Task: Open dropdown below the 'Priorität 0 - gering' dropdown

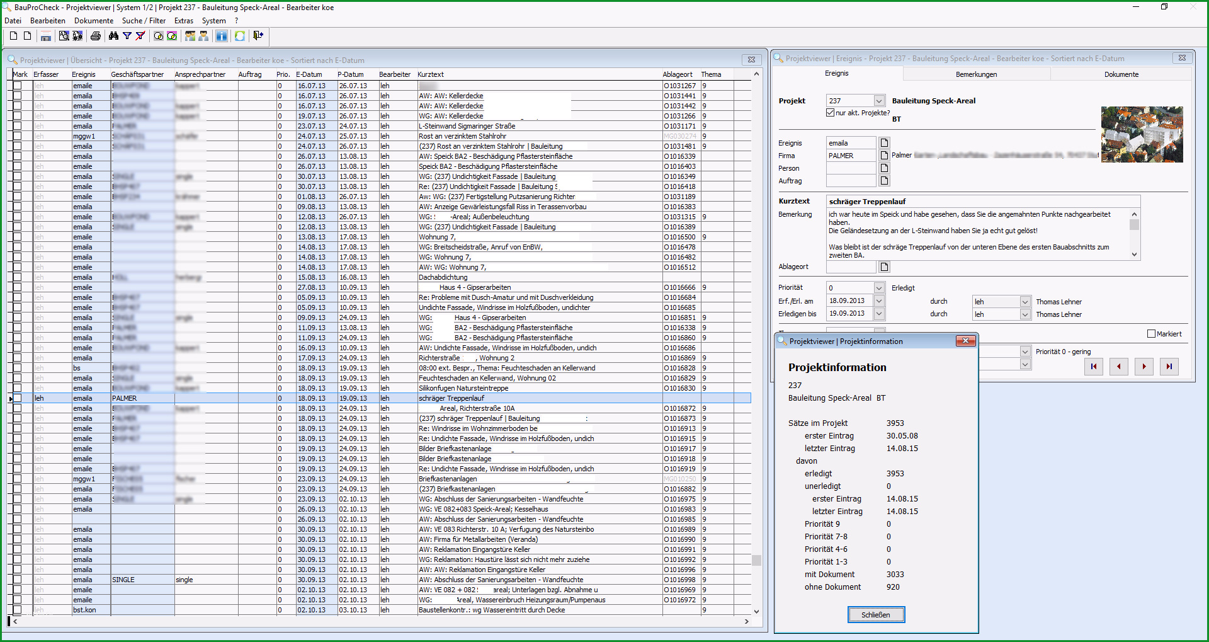Action: 1025,364
